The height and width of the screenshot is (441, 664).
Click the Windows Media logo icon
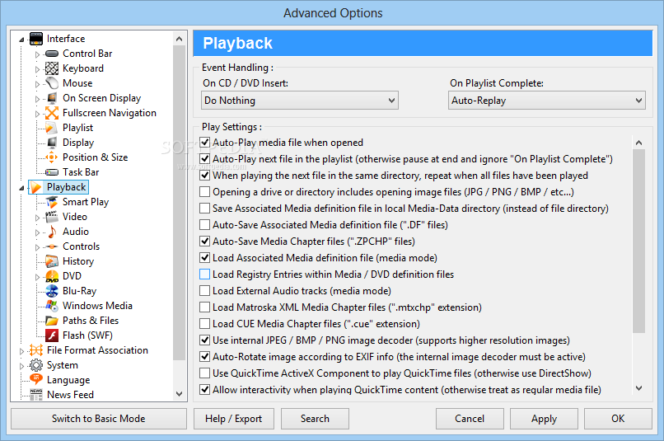tap(52, 306)
